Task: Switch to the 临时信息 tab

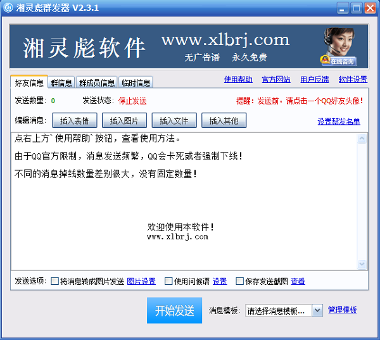Action: pyautogui.click(x=136, y=82)
